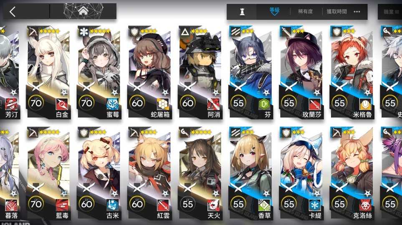Tap 蜜莓's blue skill icon
Screen dimensions: 402x225
(x=113, y=104)
